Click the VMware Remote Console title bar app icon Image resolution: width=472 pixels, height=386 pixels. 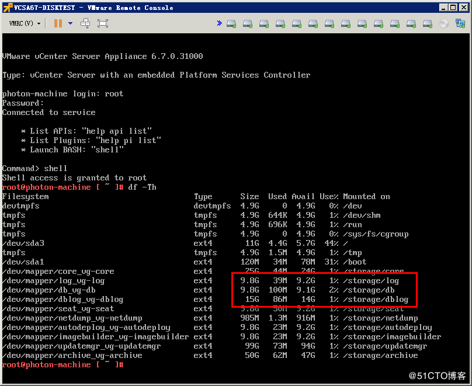point(8,8)
